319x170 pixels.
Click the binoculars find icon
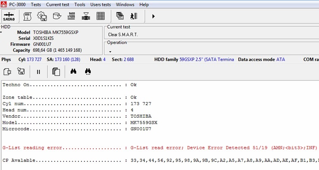tap(73, 71)
